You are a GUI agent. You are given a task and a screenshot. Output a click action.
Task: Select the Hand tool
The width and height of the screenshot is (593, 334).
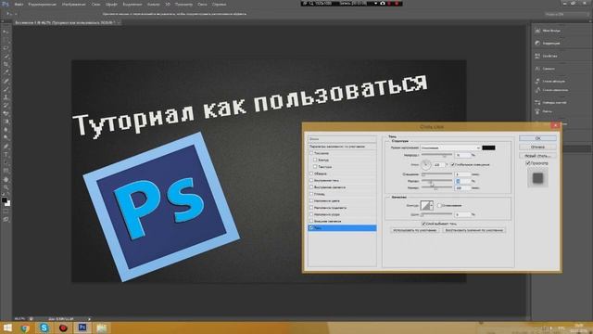point(6,179)
